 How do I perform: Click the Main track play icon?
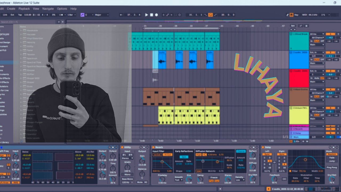[291, 137]
